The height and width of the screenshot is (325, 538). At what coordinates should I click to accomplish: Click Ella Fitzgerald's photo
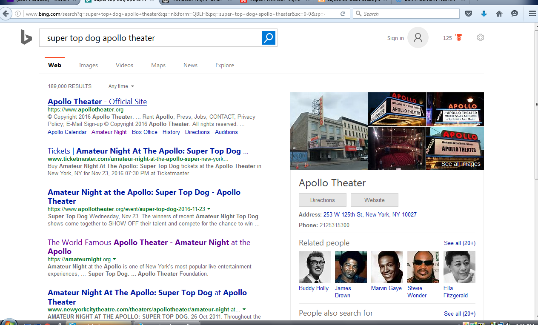click(459, 267)
